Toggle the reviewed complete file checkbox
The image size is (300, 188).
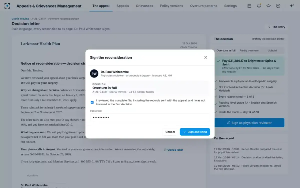coord(92,102)
